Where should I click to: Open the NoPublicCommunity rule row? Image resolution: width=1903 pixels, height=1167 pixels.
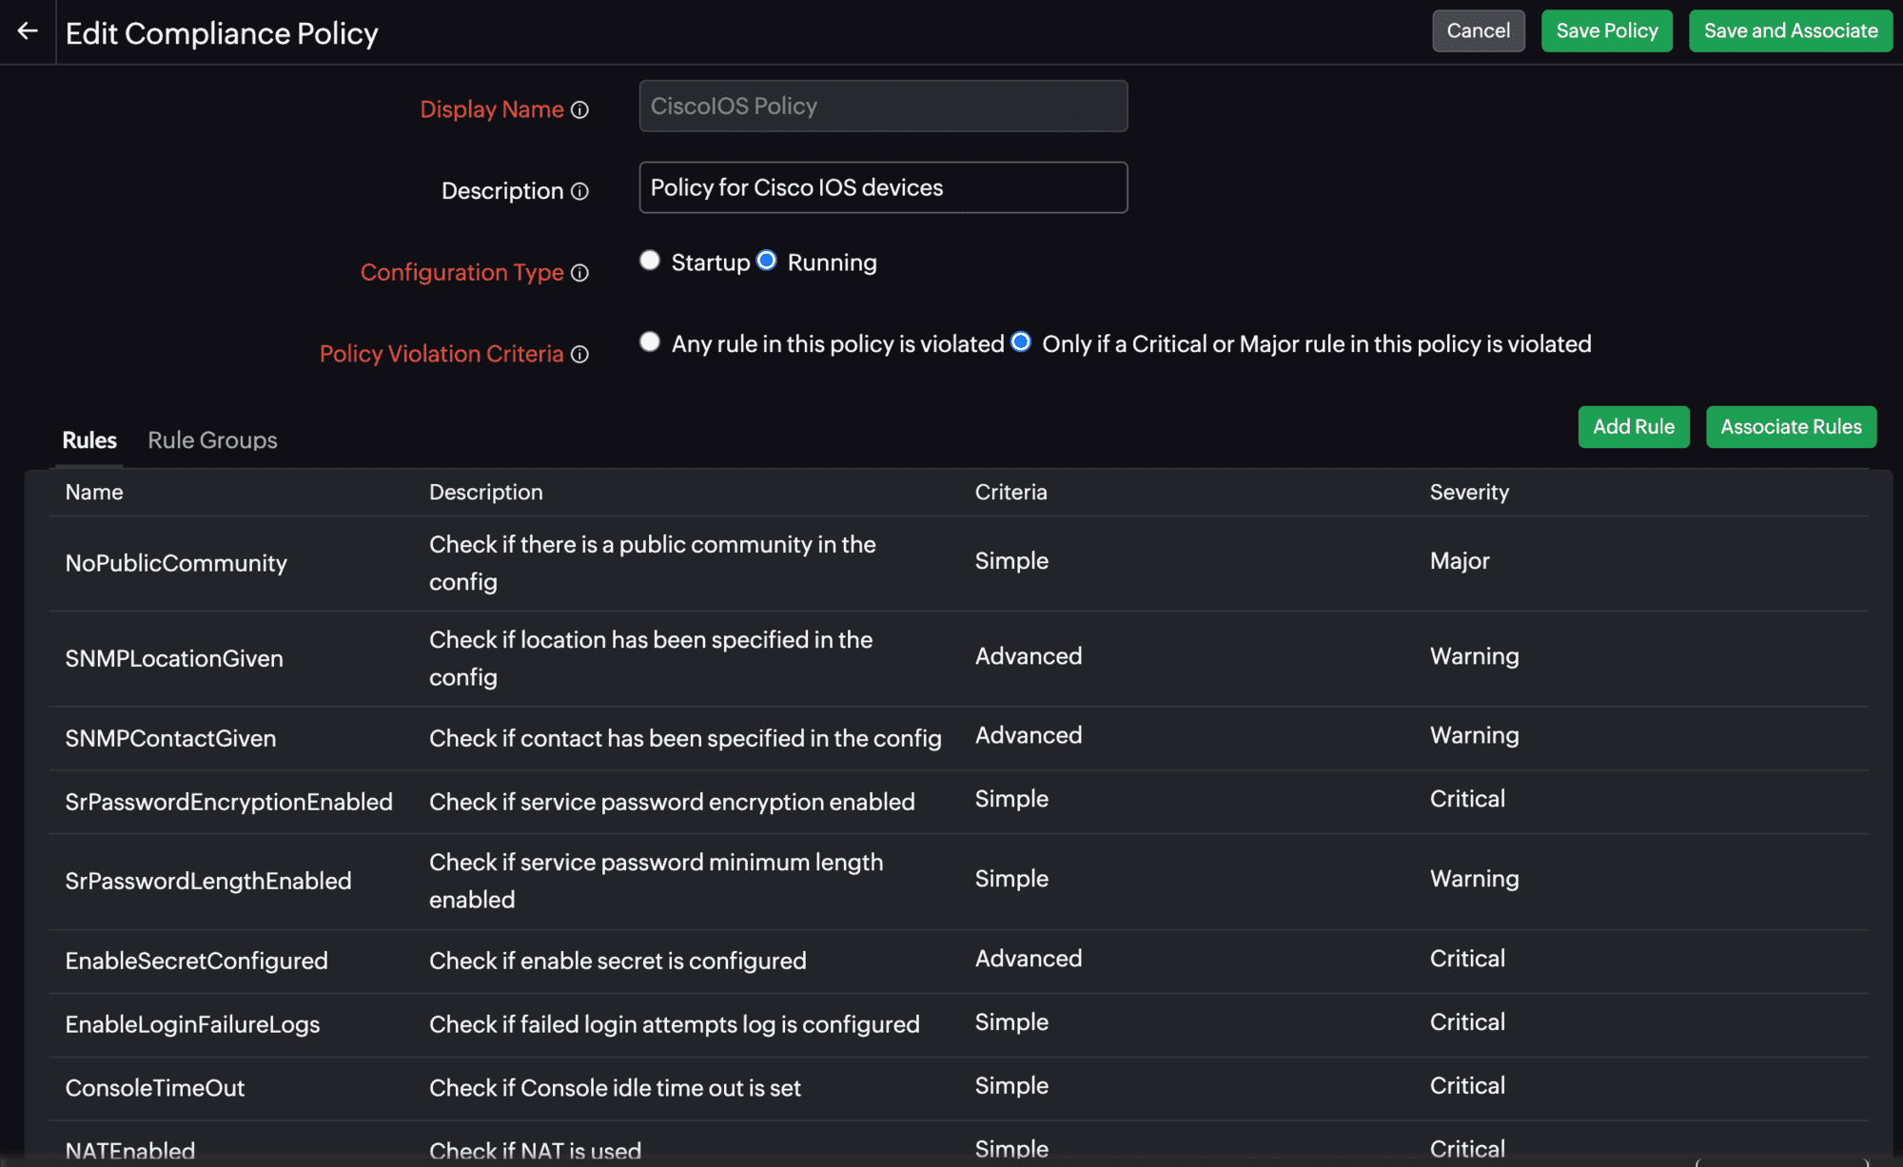pos(176,563)
